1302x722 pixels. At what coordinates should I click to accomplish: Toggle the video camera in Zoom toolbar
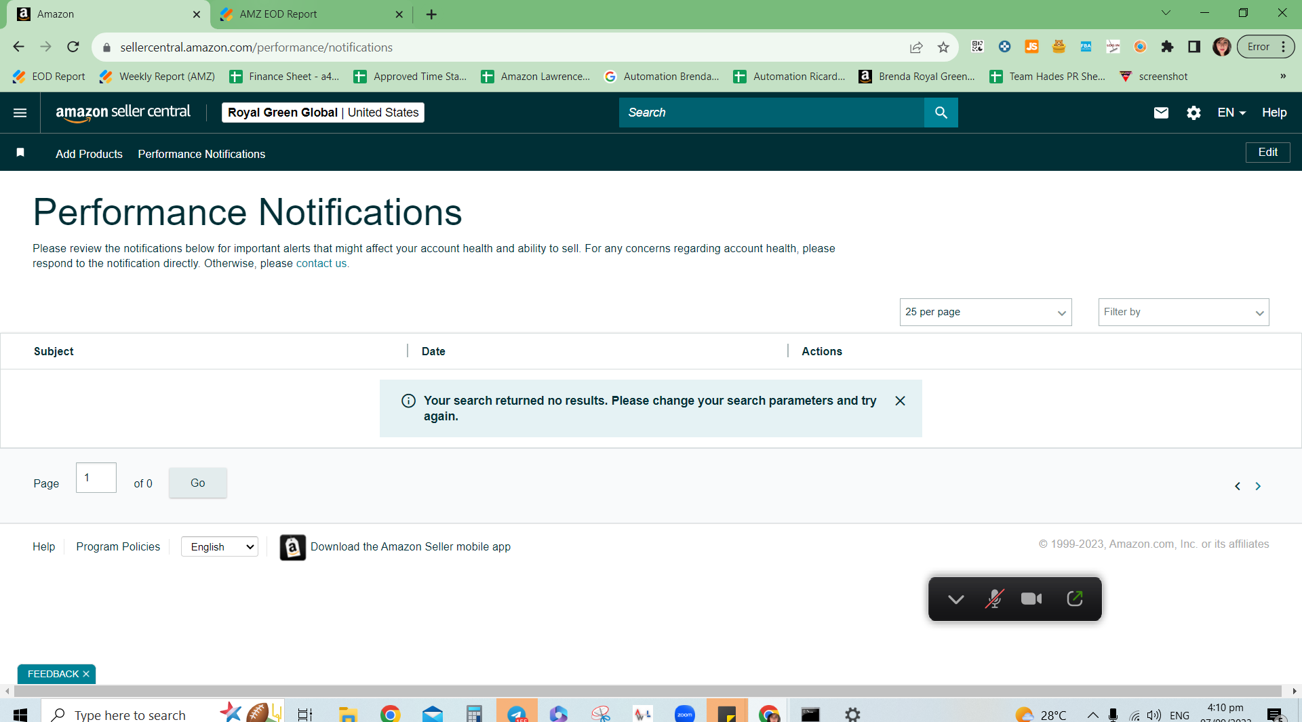(1031, 599)
